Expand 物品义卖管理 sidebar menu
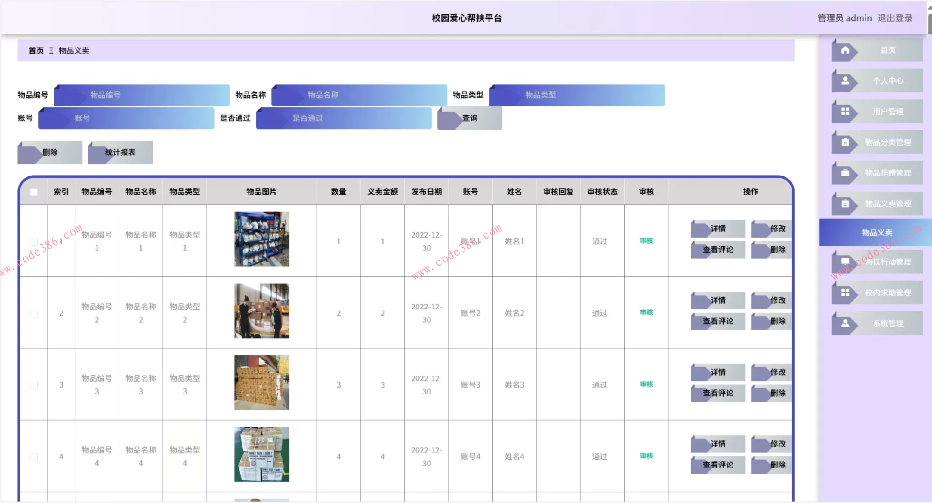Screen dimensions: 932x503 (x=877, y=204)
